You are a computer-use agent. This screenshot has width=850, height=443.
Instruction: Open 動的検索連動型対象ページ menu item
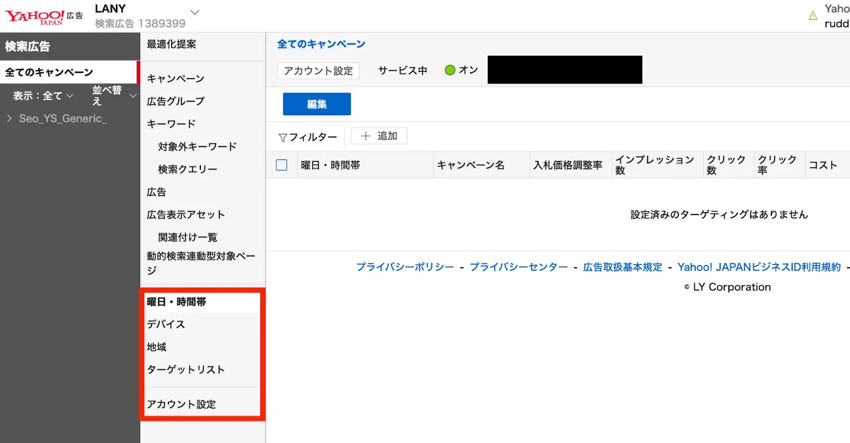201,263
